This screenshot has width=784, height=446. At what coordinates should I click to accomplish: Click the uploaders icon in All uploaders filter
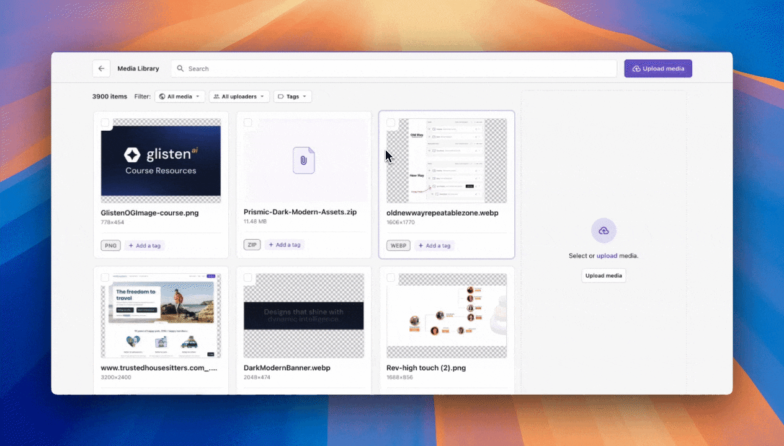coord(218,96)
